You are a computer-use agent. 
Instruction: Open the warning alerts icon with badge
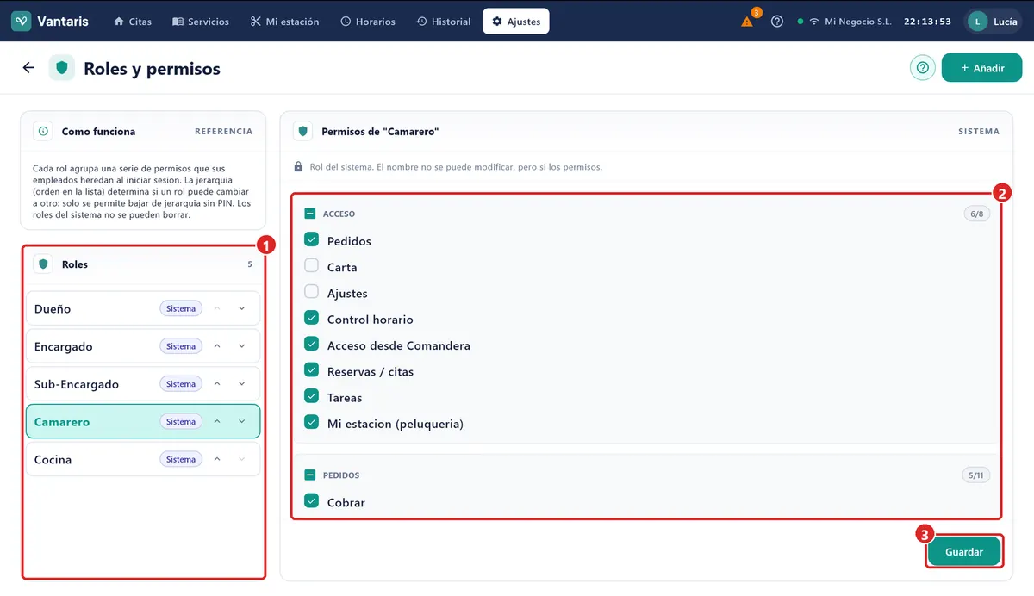747,21
